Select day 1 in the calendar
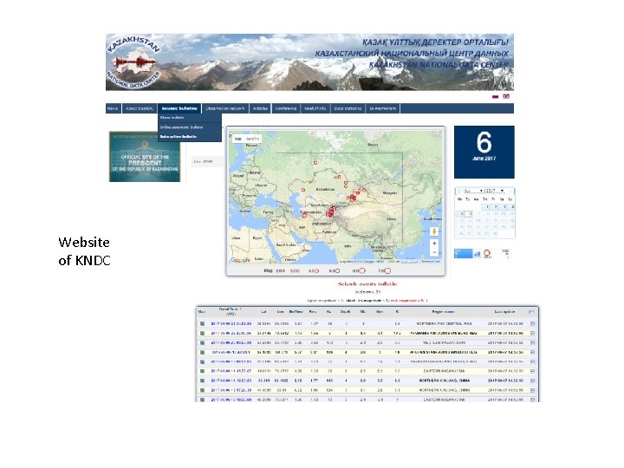 pyautogui.click(x=487, y=207)
